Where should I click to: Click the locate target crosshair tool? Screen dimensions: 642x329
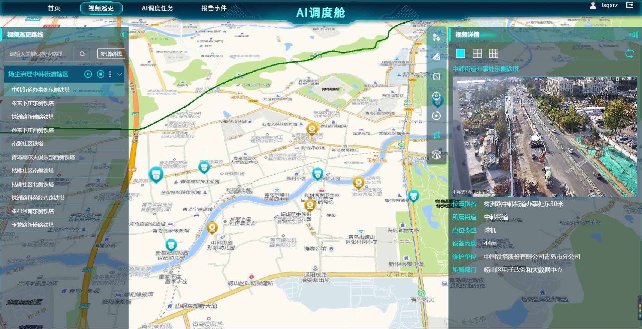coord(436,96)
